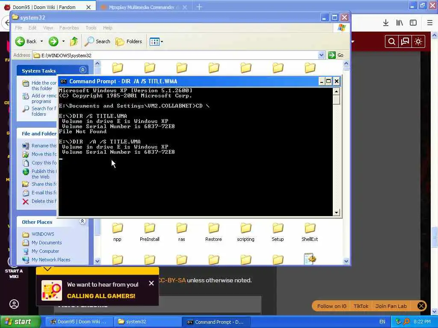Click Fandom search magnifier icon
The image size is (438, 328).
pos(392,41)
